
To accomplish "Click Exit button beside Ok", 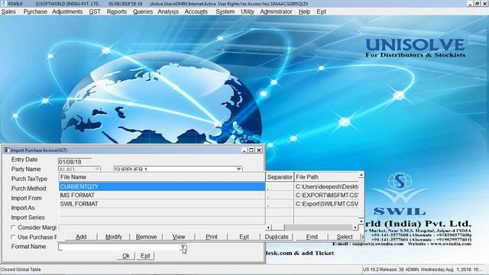I will (145, 256).
